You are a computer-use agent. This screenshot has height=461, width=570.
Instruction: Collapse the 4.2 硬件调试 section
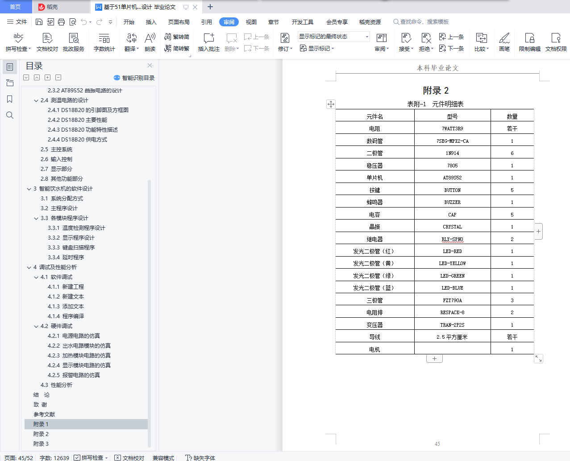click(x=36, y=326)
